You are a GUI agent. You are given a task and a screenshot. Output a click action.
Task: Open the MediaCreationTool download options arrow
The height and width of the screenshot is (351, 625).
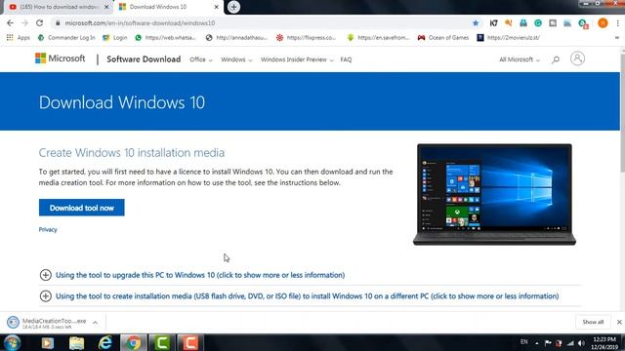click(x=96, y=323)
